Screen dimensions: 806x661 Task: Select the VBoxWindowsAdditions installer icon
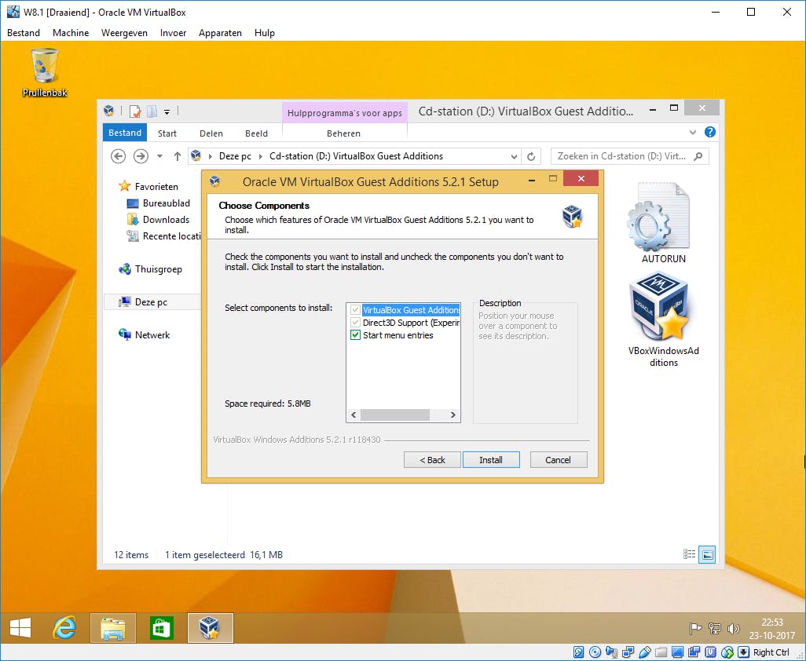[663, 320]
